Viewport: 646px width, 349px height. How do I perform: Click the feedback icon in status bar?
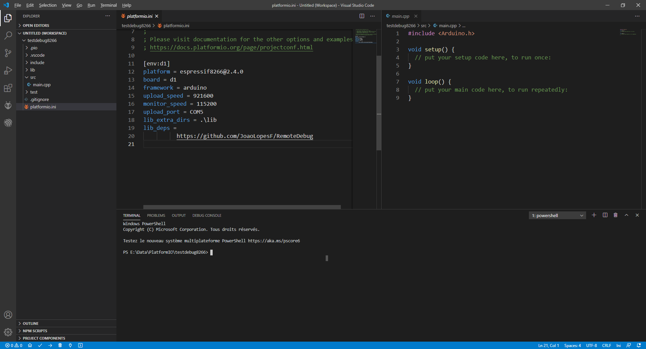pos(629,345)
